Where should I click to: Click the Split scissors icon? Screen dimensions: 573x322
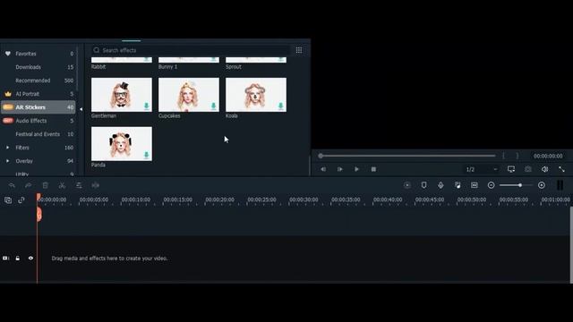point(62,185)
